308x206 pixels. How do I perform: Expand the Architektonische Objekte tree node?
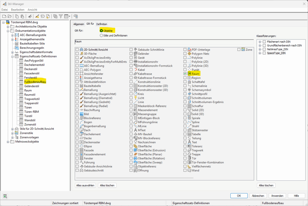(8, 27)
